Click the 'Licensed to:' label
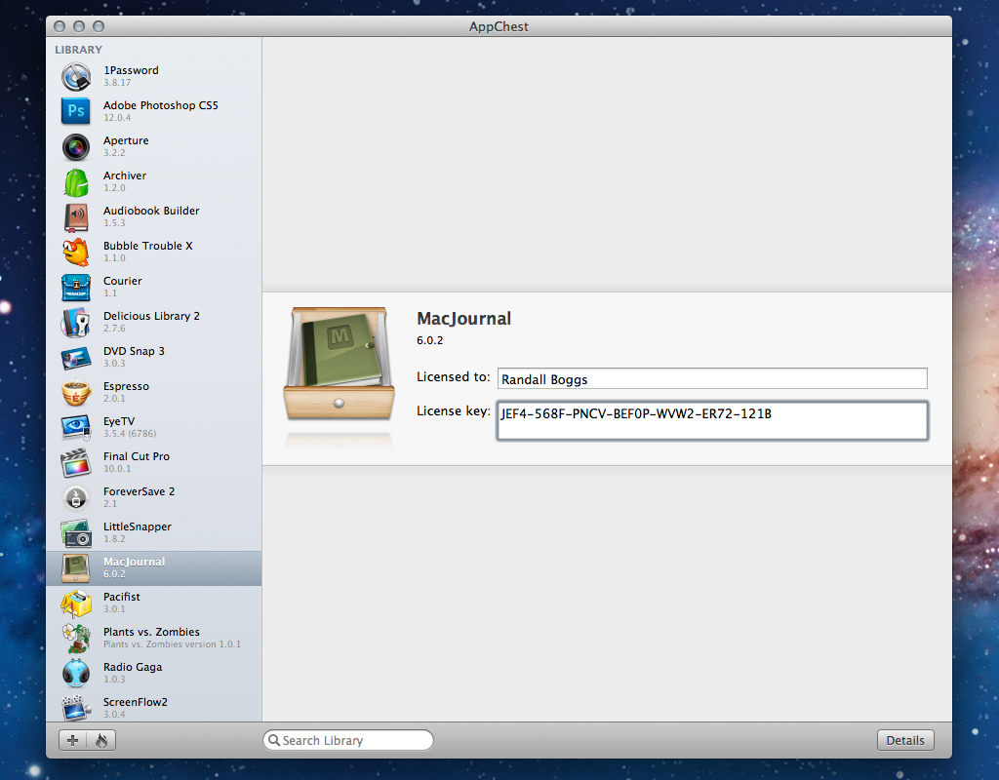The image size is (999, 780). 453,377
